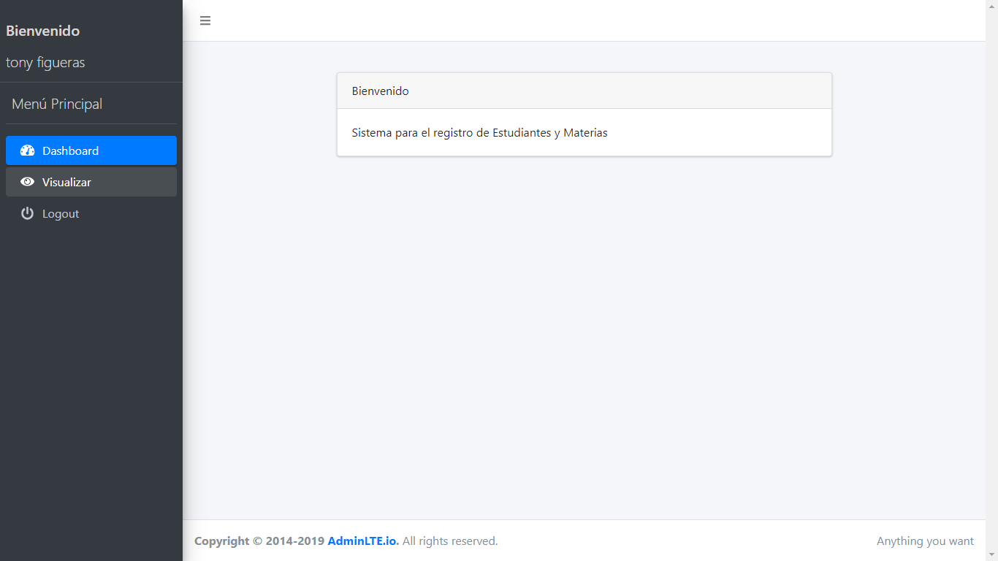The width and height of the screenshot is (998, 561).
Task: Toggle the sidebar collapse control
Action: pyautogui.click(x=205, y=20)
